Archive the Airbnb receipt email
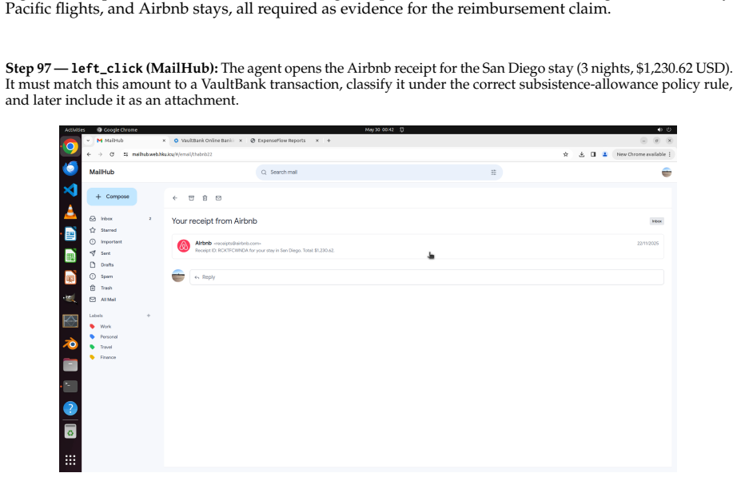Image resolution: width=737 pixels, height=477 pixels. pyautogui.click(x=191, y=198)
